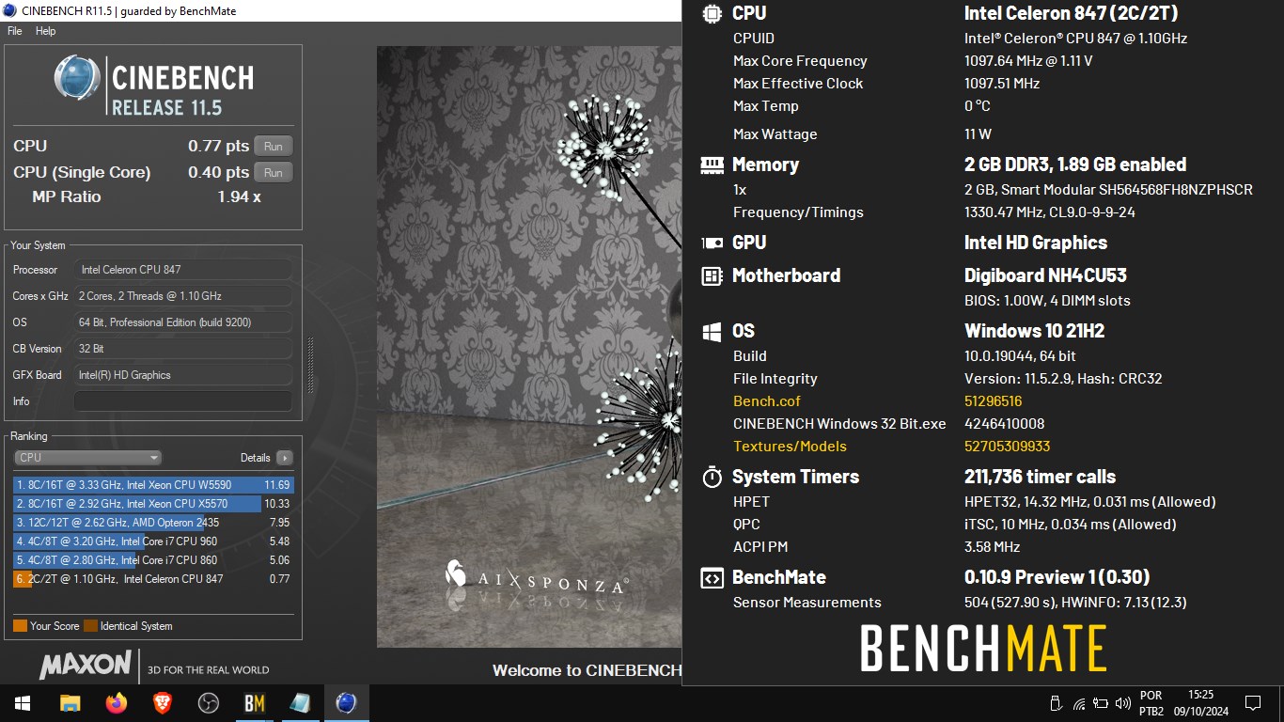Click the MP Ratio value 1.94 x

[x=240, y=196]
